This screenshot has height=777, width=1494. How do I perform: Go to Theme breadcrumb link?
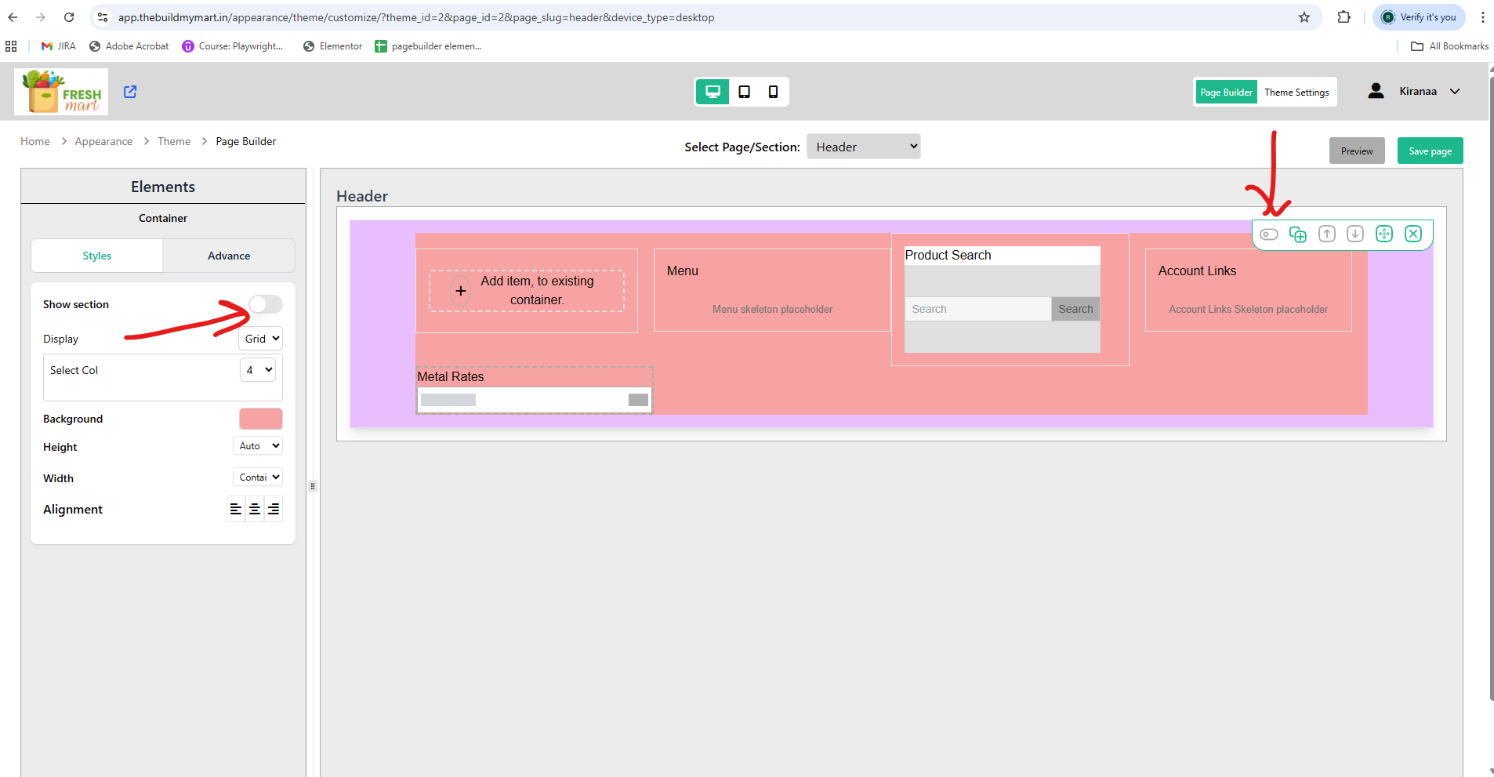tap(174, 141)
